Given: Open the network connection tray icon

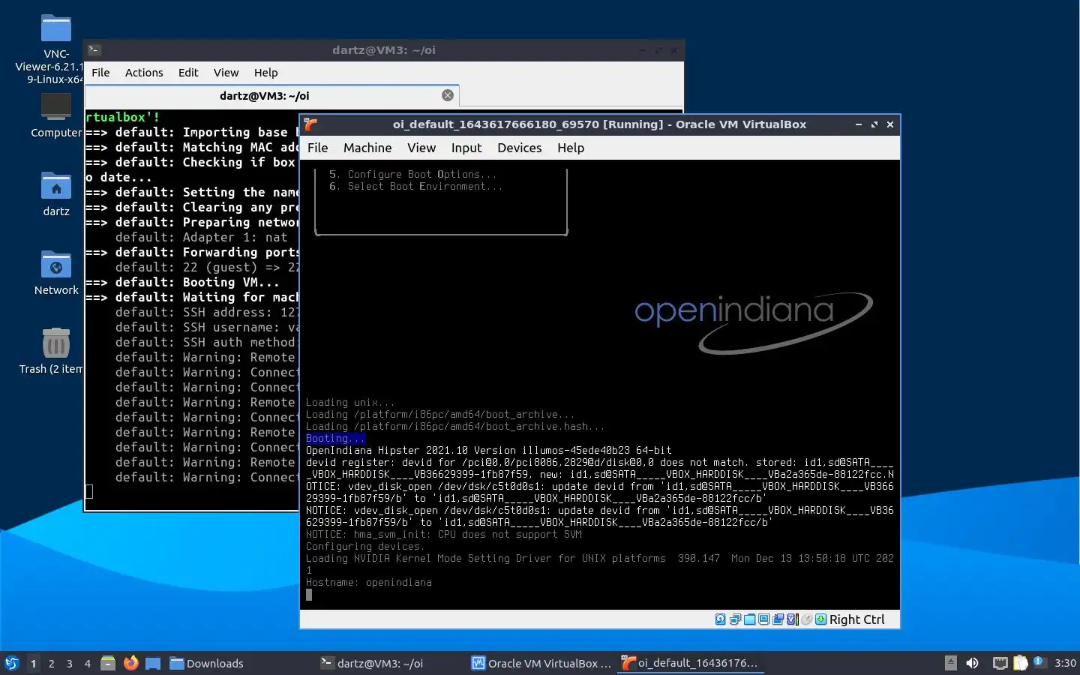Looking at the screenshot, I should pyautogui.click(x=1000, y=663).
